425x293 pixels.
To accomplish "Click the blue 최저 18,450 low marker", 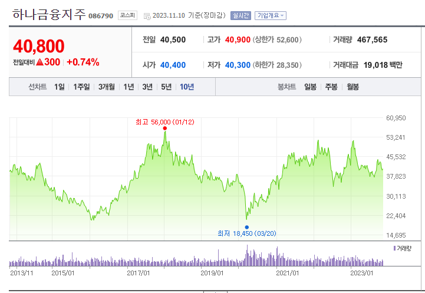I will click(246, 227).
